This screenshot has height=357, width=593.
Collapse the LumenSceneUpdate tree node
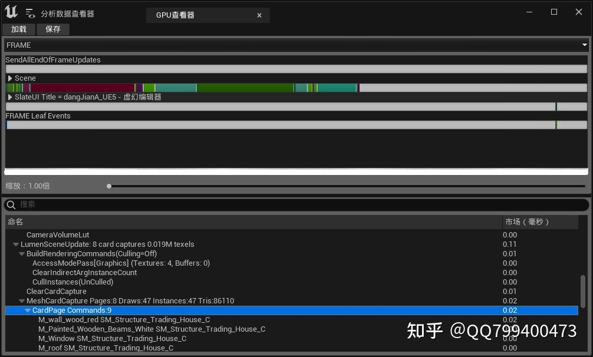point(15,244)
